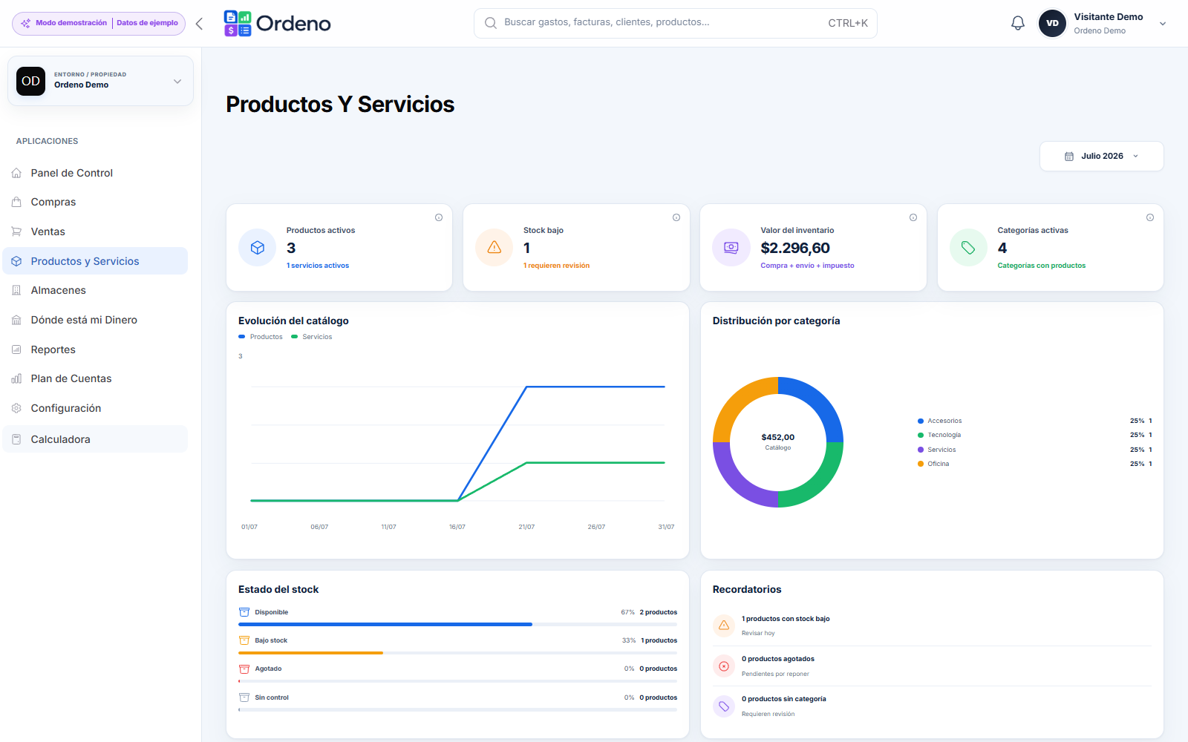This screenshot has height=742, width=1188.
Task: Open Dónde está mi Dinero
Action: 95,320
